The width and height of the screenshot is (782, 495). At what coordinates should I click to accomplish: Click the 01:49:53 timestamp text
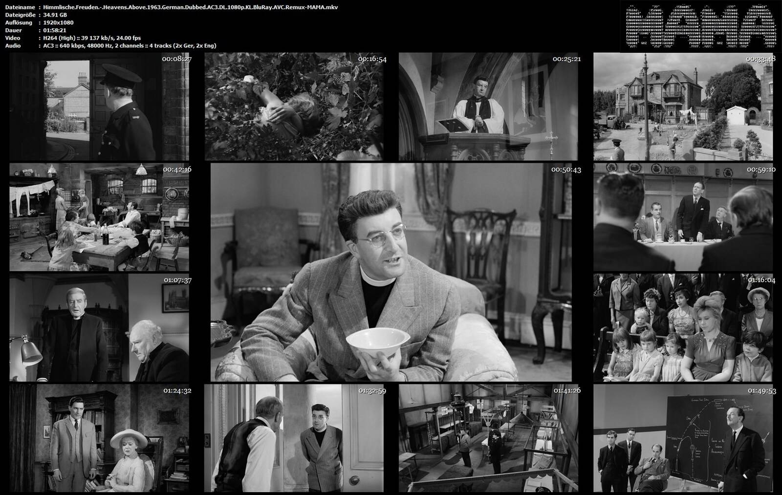coord(761,390)
